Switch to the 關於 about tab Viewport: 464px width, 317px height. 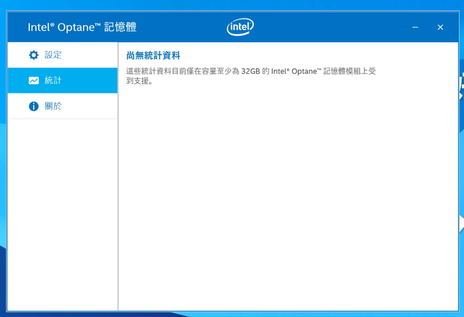point(62,106)
